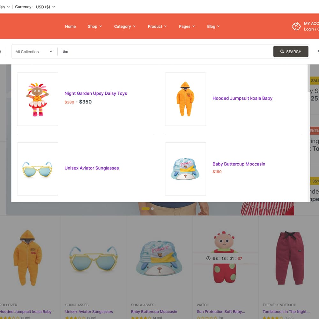Select Night Garden Upsy Daisy Toys result
Screen dimensions: 319x319
pyautogui.click(x=96, y=93)
